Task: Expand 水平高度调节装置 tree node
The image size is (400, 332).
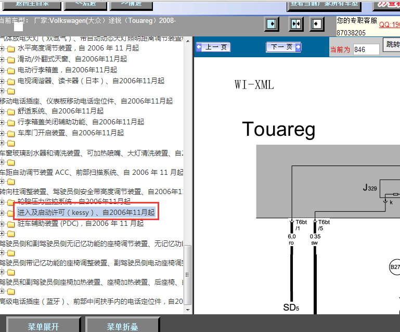Action: [x=2, y=48]
